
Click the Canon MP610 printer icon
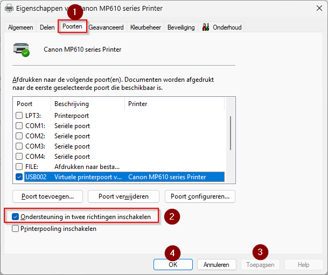[x=22, y=50]
